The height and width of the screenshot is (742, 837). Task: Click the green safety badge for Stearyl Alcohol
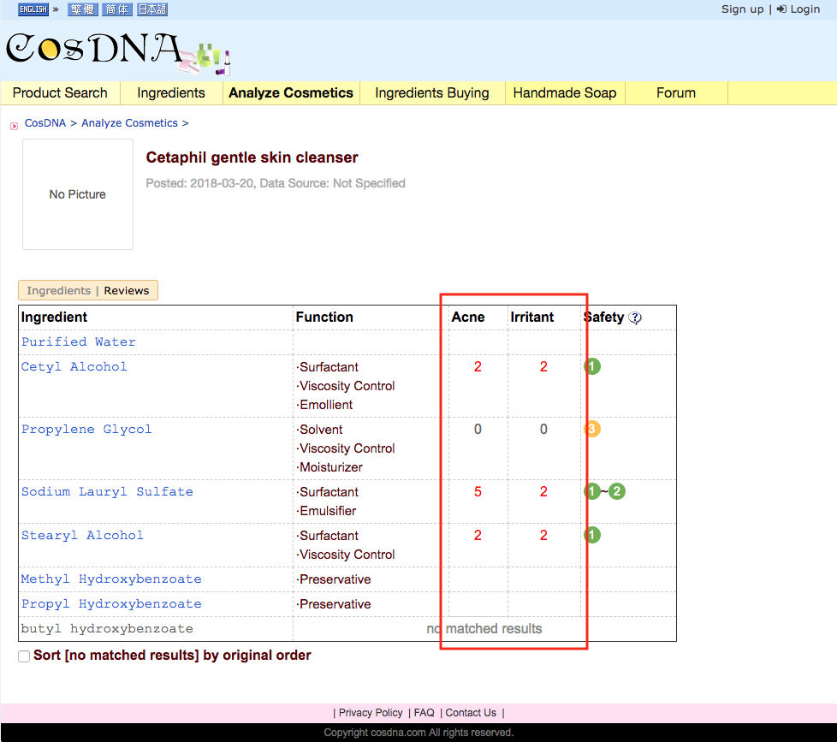click(x=592, y=536)
